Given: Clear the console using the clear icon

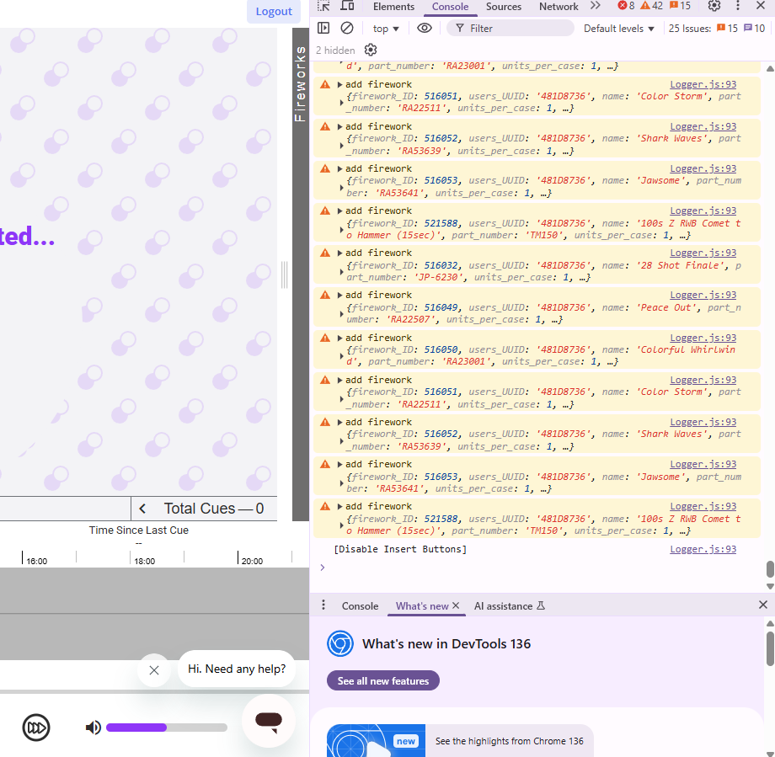Looking at the screenshot, I should (x=346, y=28).
